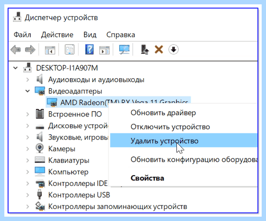Click the disk drive icon for Дисковые устройства

[x=40, y=127]
